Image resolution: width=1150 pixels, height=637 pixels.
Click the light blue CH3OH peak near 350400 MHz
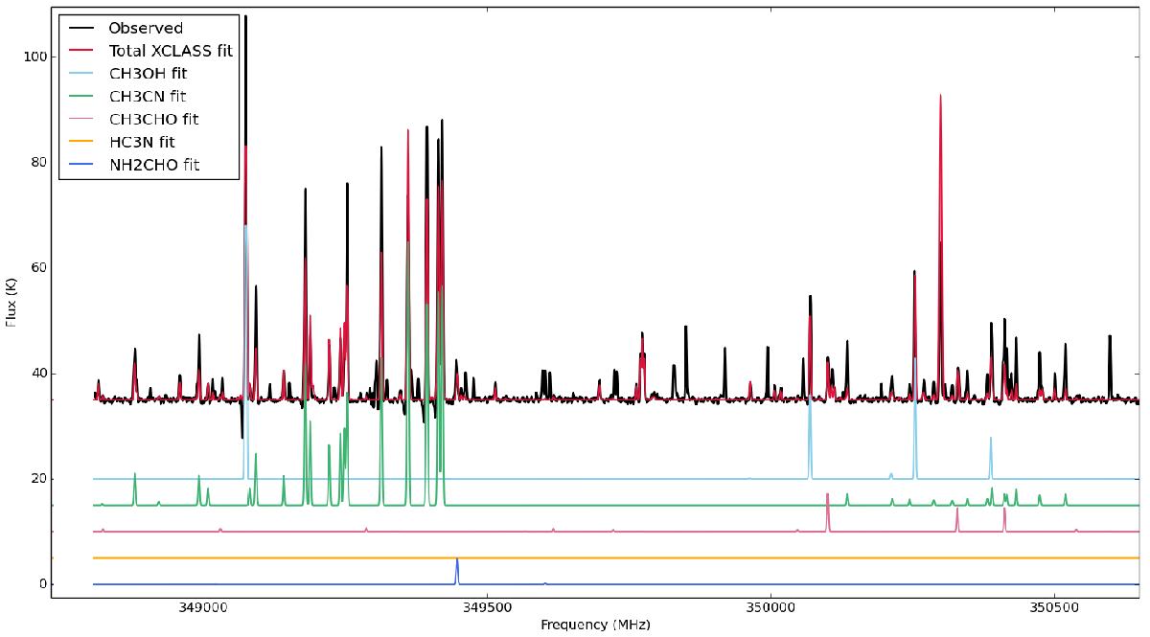point(990,440)
